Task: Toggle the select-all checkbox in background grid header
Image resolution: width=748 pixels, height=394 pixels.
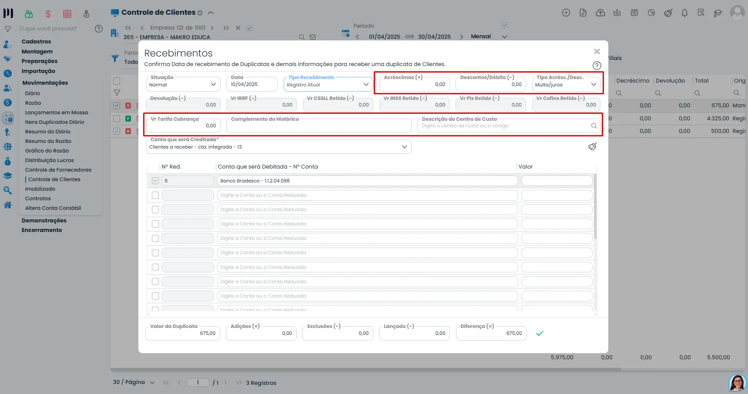Action: pyautogui.click(x=117, y=81)
